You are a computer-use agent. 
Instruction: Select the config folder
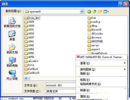[94, 22]
